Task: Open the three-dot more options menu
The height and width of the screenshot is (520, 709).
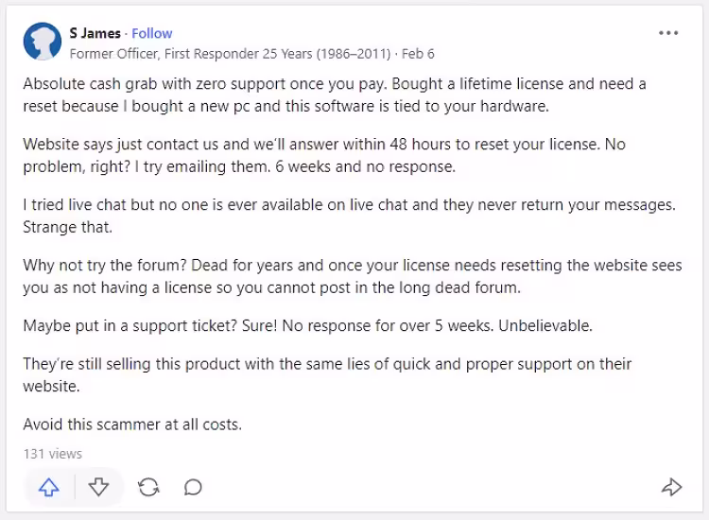Action: click(668, 33)
